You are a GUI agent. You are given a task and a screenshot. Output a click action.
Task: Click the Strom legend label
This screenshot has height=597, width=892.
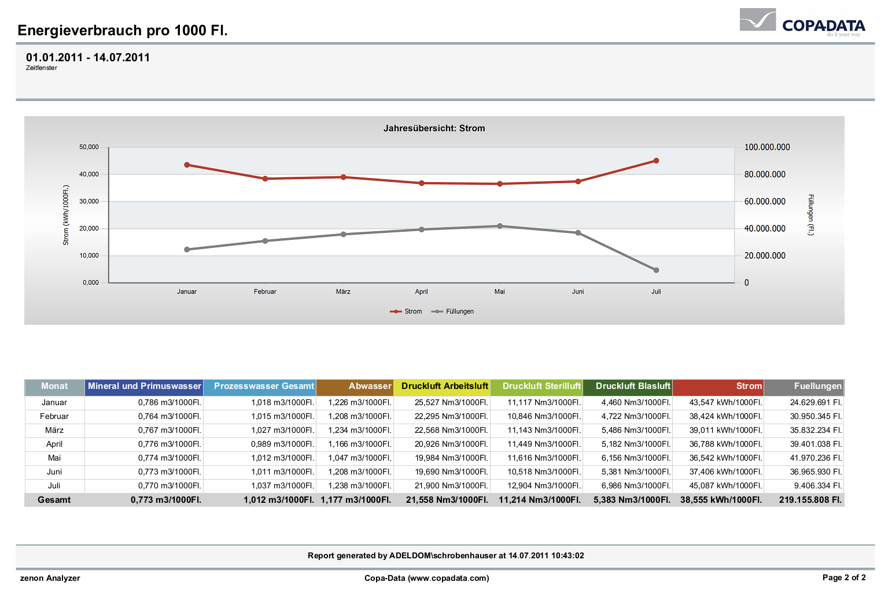pos(413,312)
